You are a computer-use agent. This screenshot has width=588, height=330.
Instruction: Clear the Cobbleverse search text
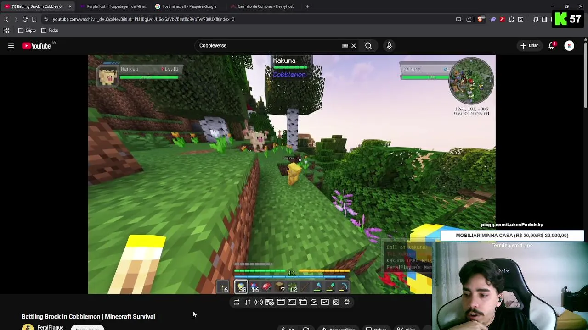[354, 46]
